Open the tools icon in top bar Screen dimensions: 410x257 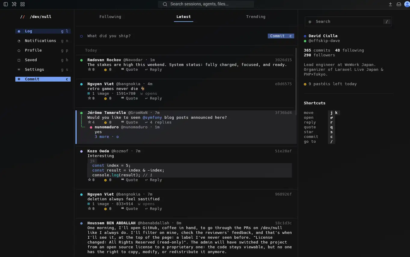coord(14,4)
